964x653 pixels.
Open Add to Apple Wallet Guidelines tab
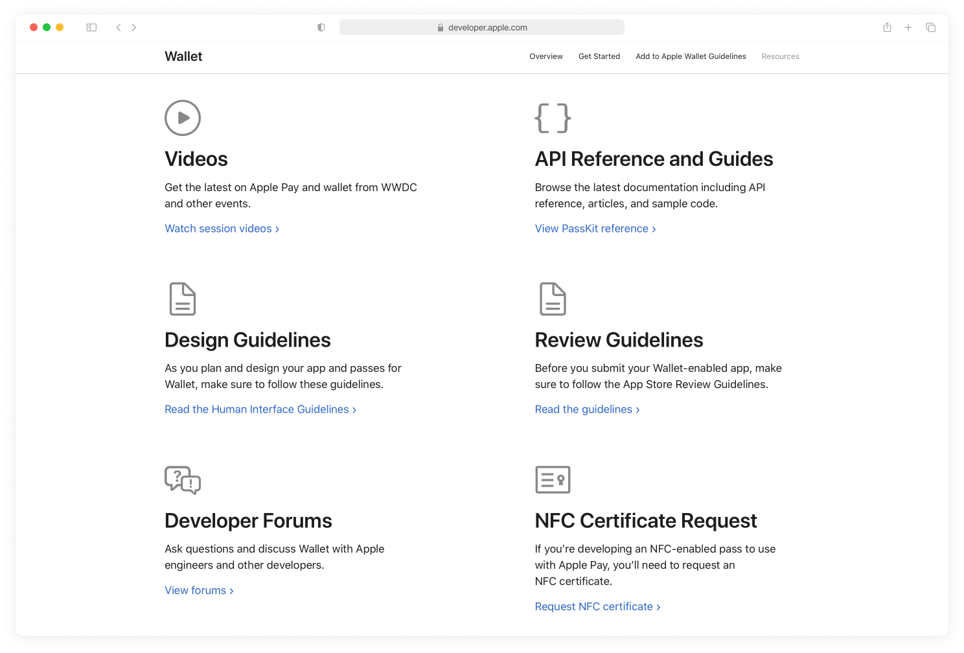pyautogui.click(x=691, y=56)
